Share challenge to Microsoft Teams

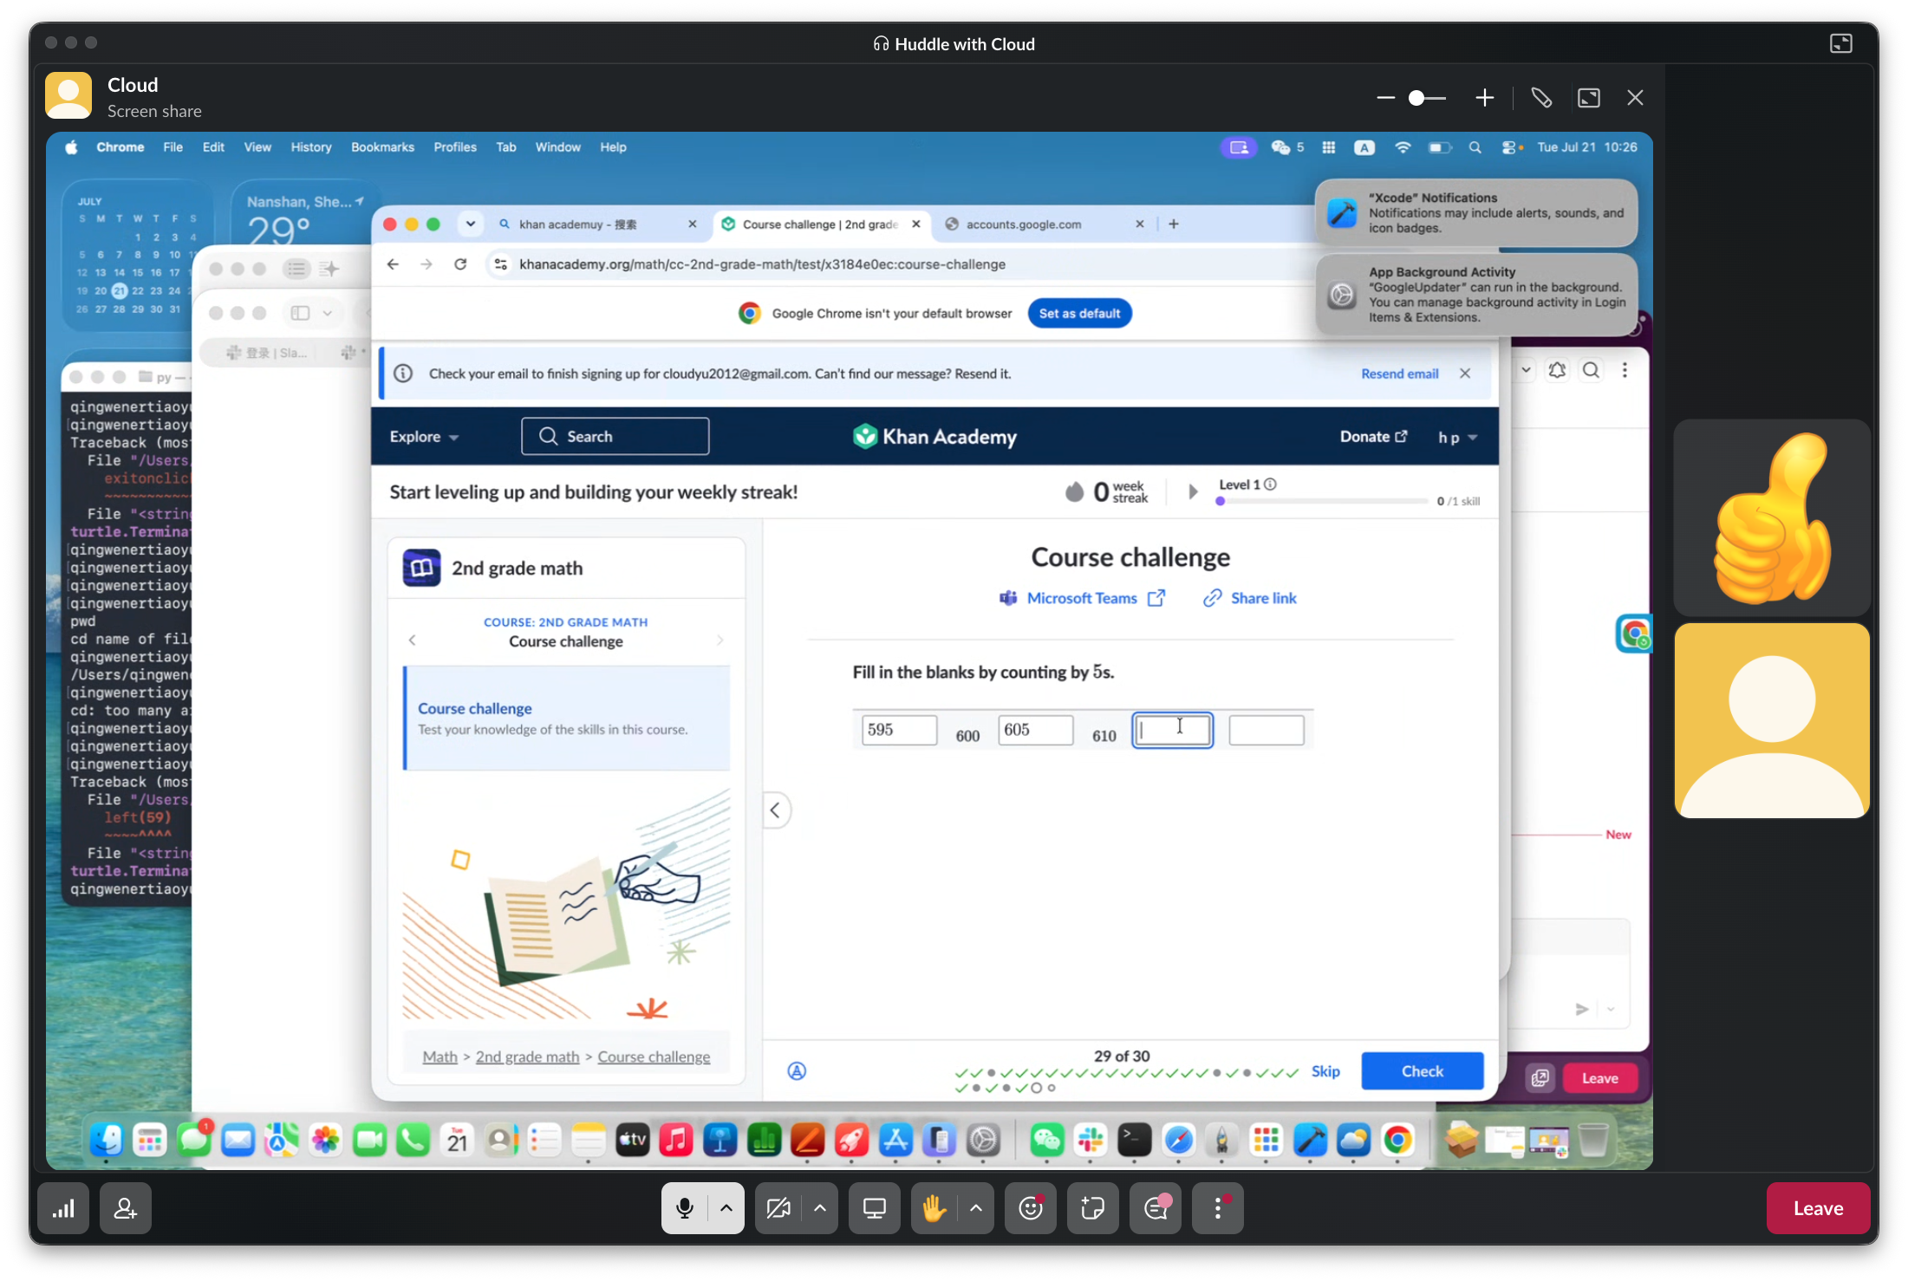pyautogui.click(x=1082, y=598)
